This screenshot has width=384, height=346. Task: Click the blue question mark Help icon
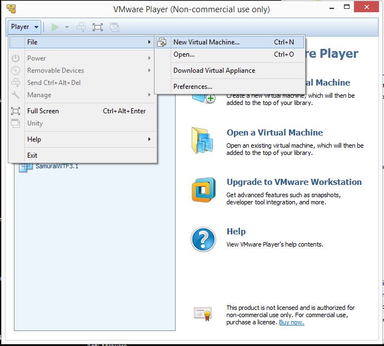(x=203, y=239)
